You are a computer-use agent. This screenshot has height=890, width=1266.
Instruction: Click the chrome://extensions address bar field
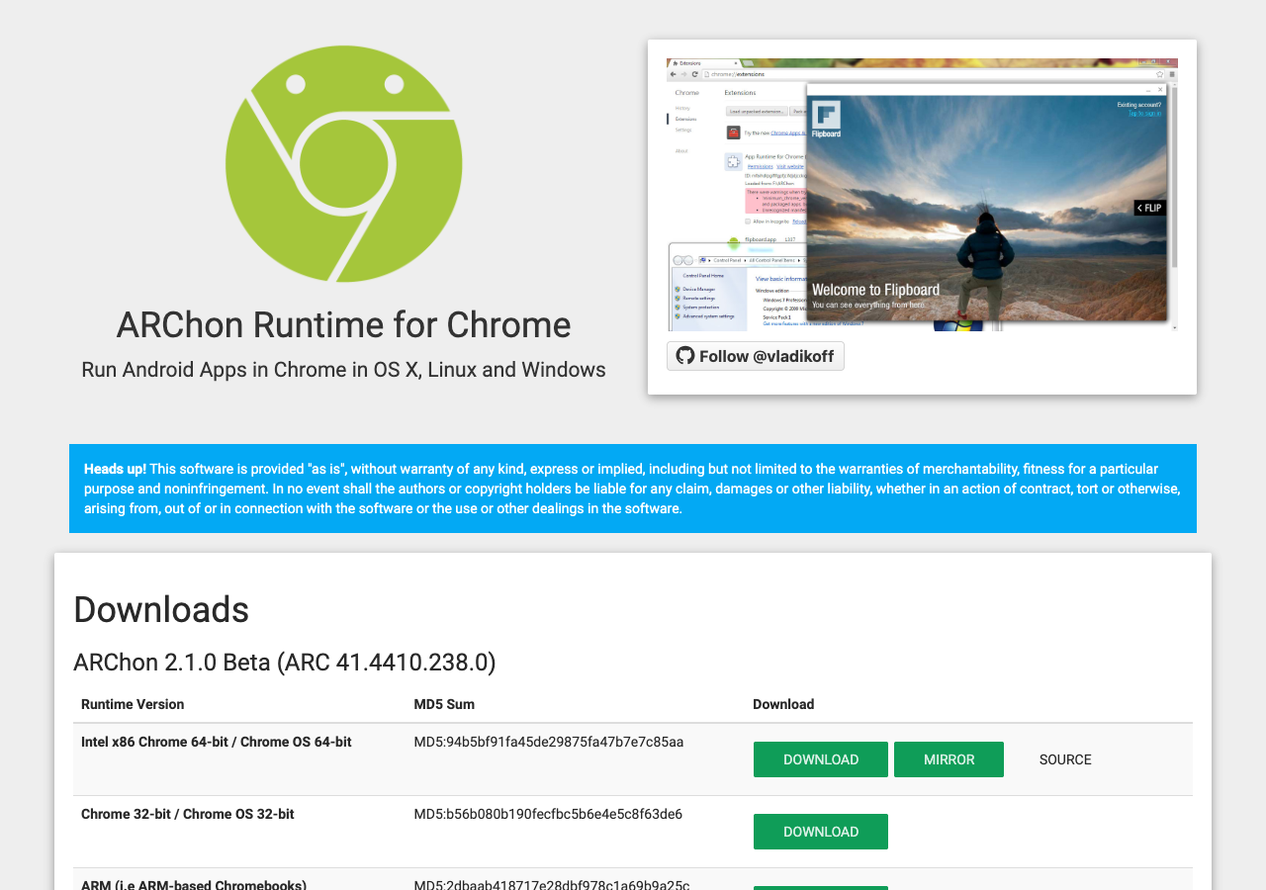(738, 73)
